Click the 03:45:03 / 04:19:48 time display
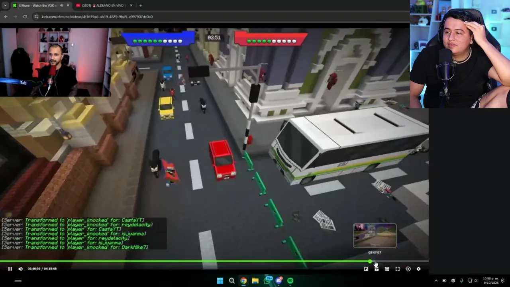The height and width of the screenshot is (287, 510). (42, 269)
